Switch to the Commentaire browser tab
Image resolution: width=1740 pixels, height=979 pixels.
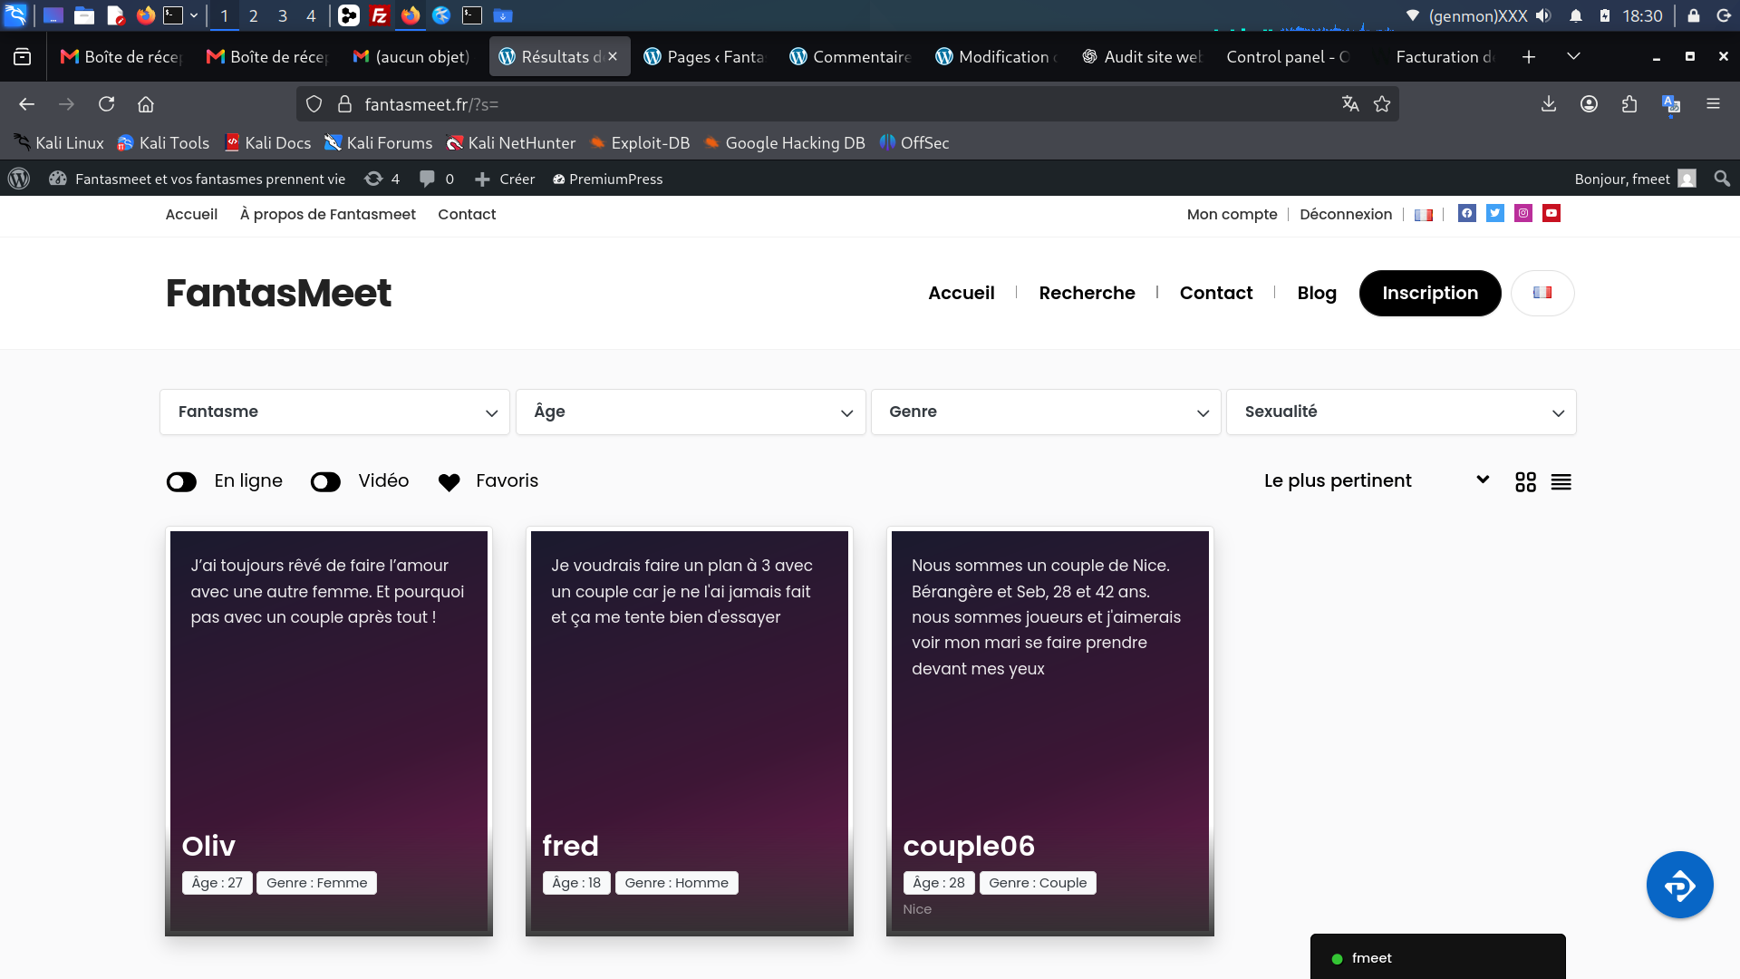[850, 56]
